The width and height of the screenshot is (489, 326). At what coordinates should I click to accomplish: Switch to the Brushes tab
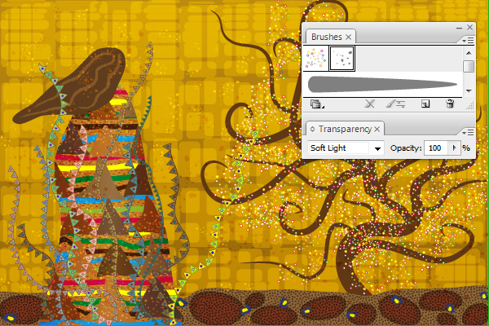(327, 37)
